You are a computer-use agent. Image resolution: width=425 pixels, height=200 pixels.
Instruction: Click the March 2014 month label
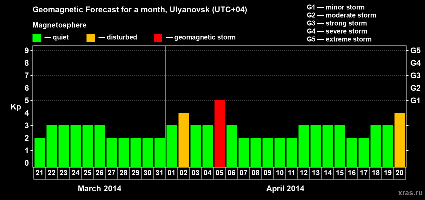tap(99, 188)
